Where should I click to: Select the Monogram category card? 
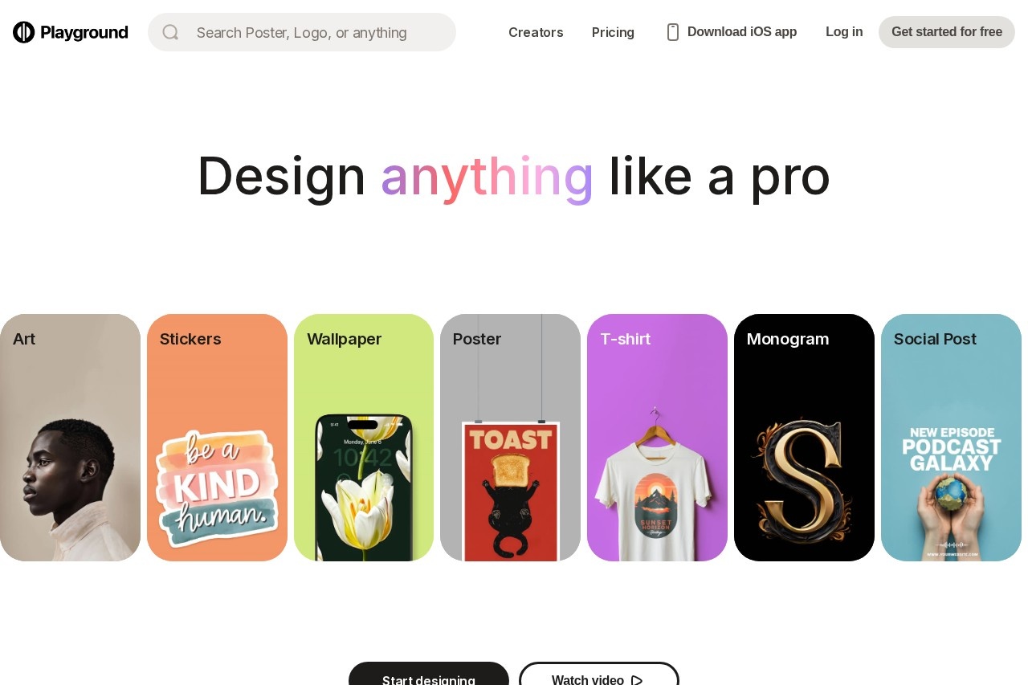(x=804, y=438)
